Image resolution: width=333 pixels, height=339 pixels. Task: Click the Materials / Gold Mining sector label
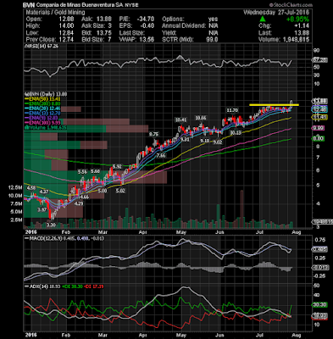[x=55, y=12]
